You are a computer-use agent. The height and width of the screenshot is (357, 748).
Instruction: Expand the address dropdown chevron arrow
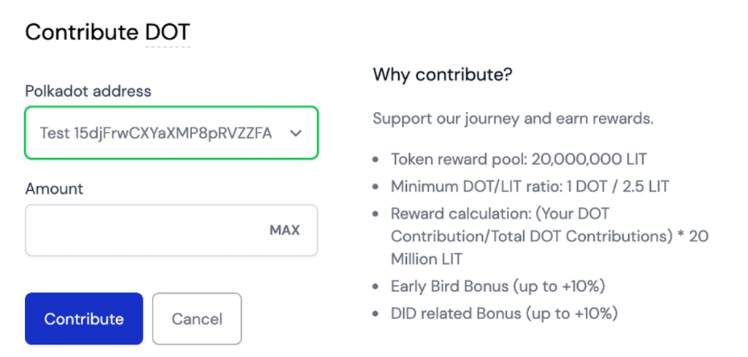point(296,133)
